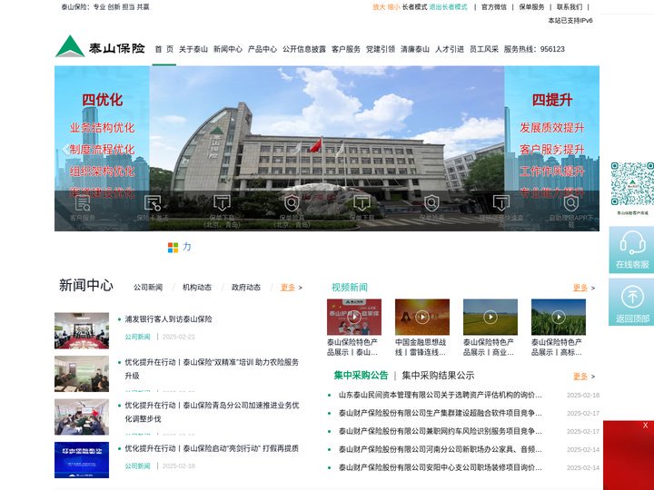Click the 本站已支持IPv6 notice
This screenshot has width=654, height=490.
(570, 20)
